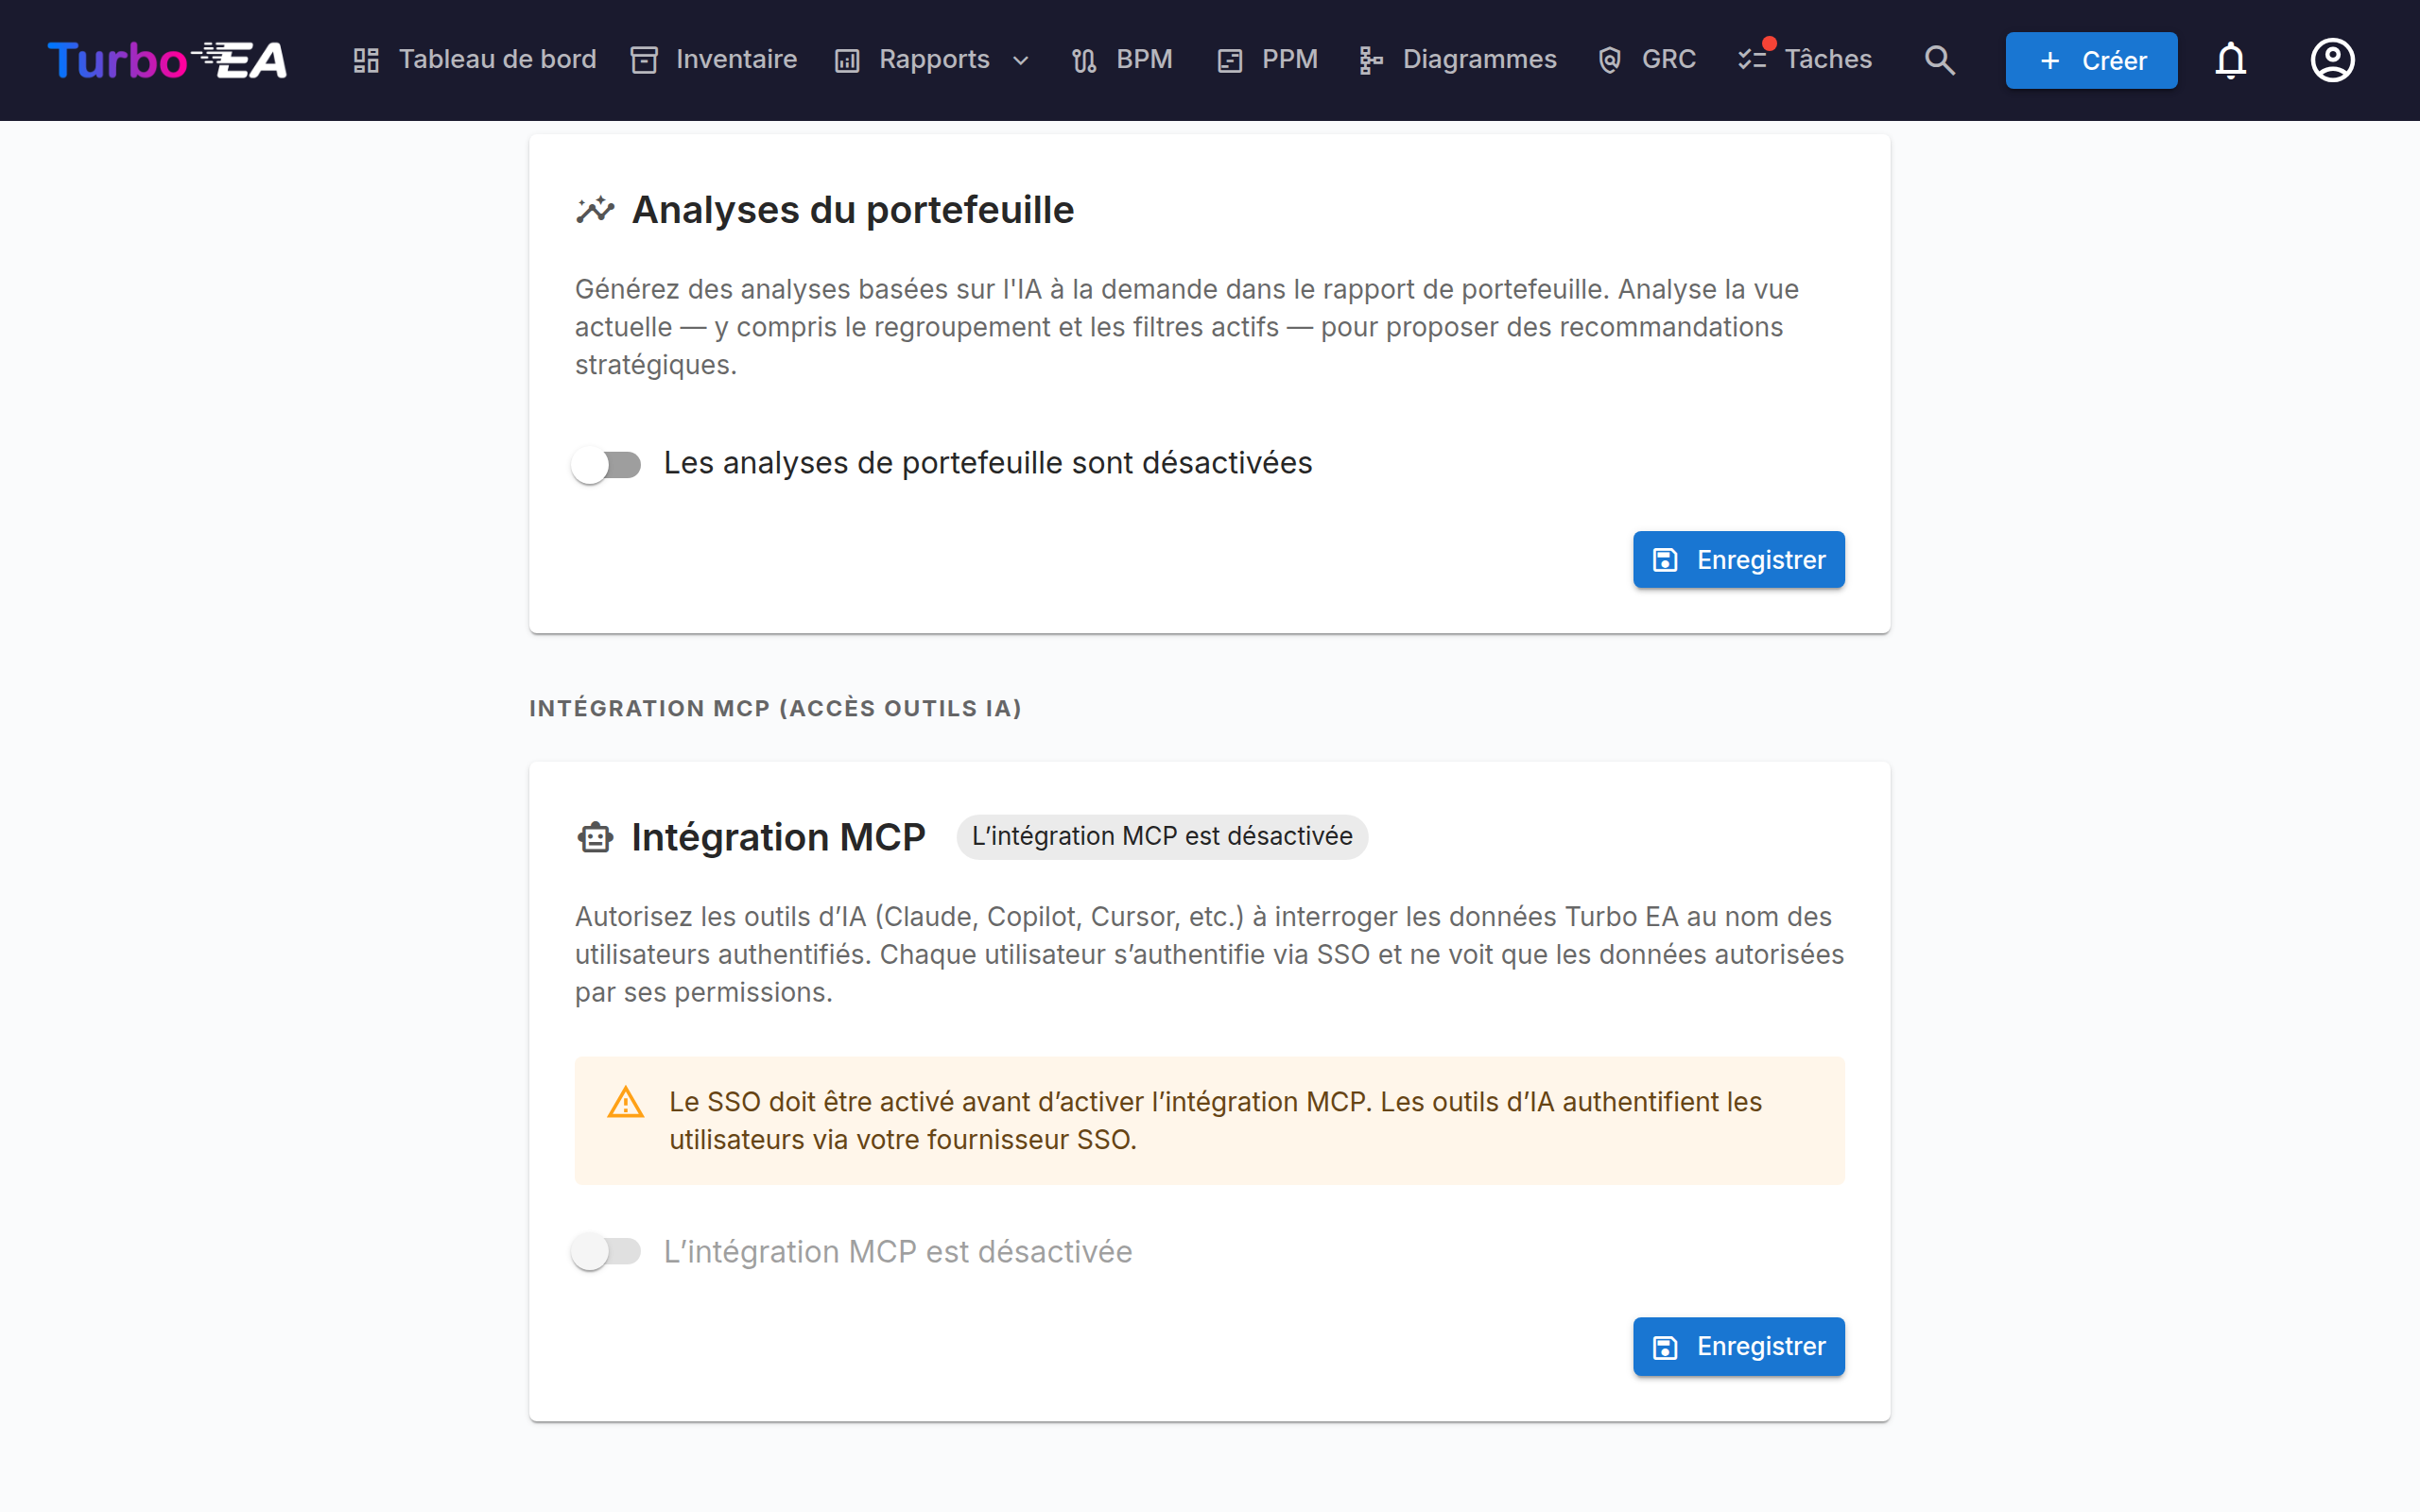Go to Inventaire in navigation
This screenshot has width=2420, height=1512.
714,60
